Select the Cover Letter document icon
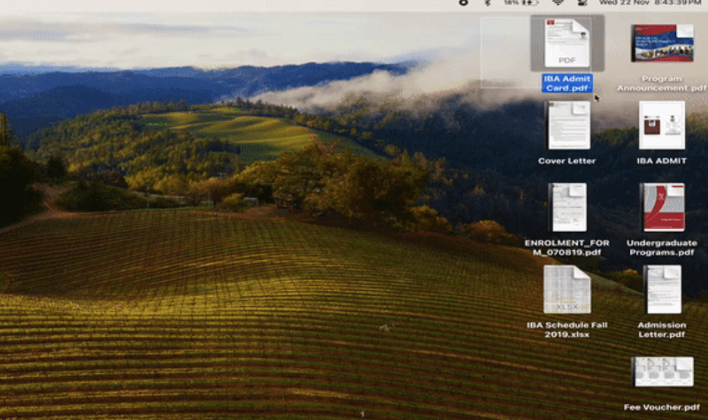This screenshot has height=420, width=708. [567, 125]
